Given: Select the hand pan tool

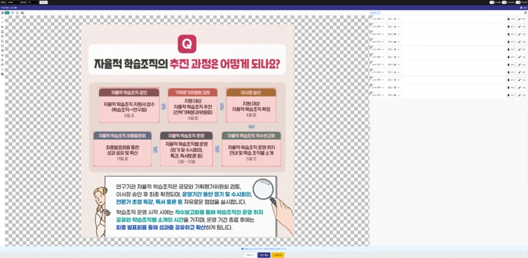Looking at the screenshot, I should 3,50.
